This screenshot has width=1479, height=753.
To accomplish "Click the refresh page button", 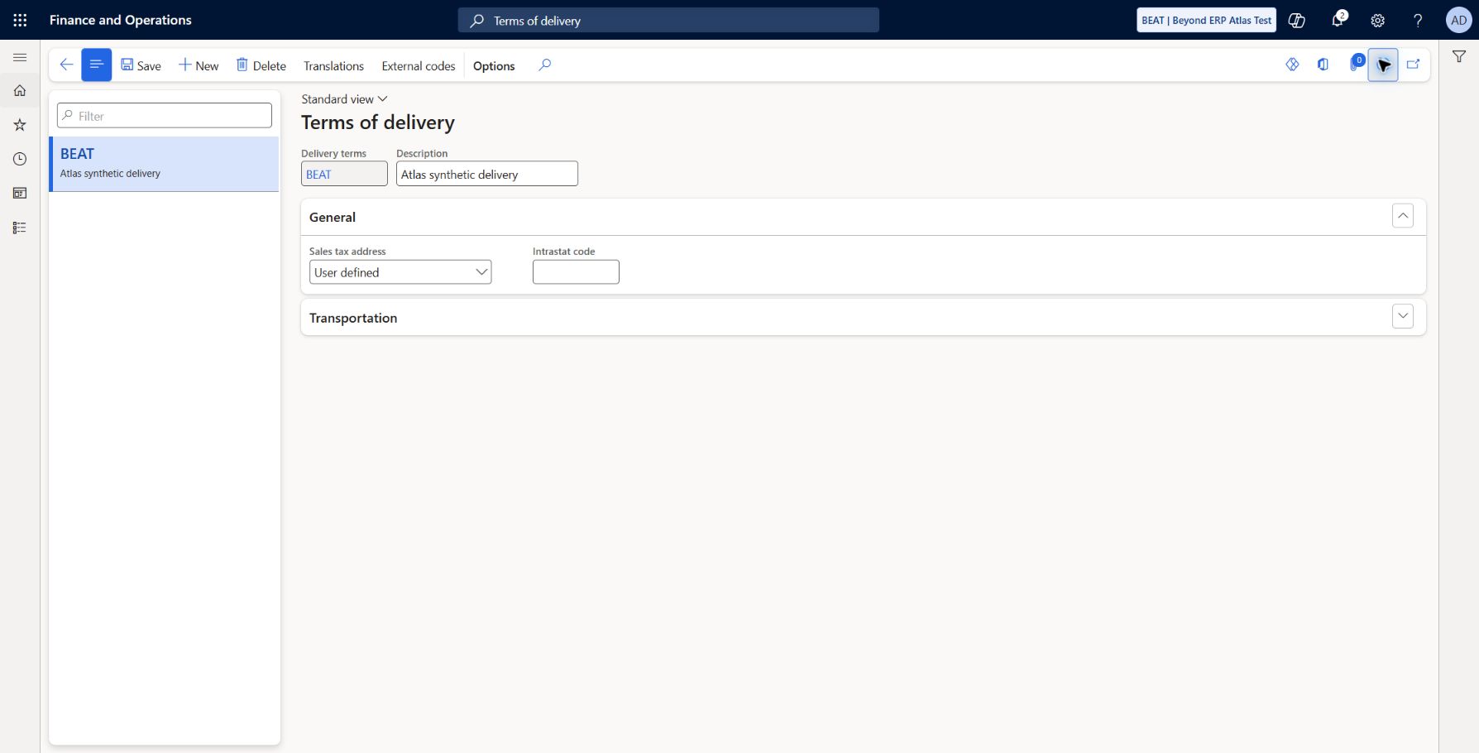I will pos(1383,65).
